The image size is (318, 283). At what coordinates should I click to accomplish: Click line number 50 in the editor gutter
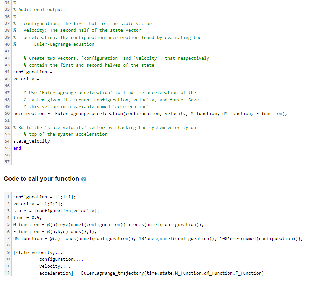tap(7, 113)
